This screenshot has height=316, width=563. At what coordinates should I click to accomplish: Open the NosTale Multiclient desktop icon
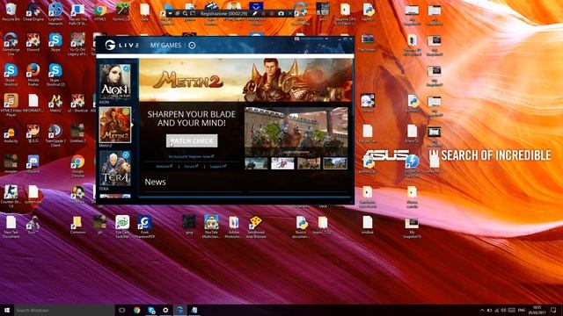click(x=211, y=227)
